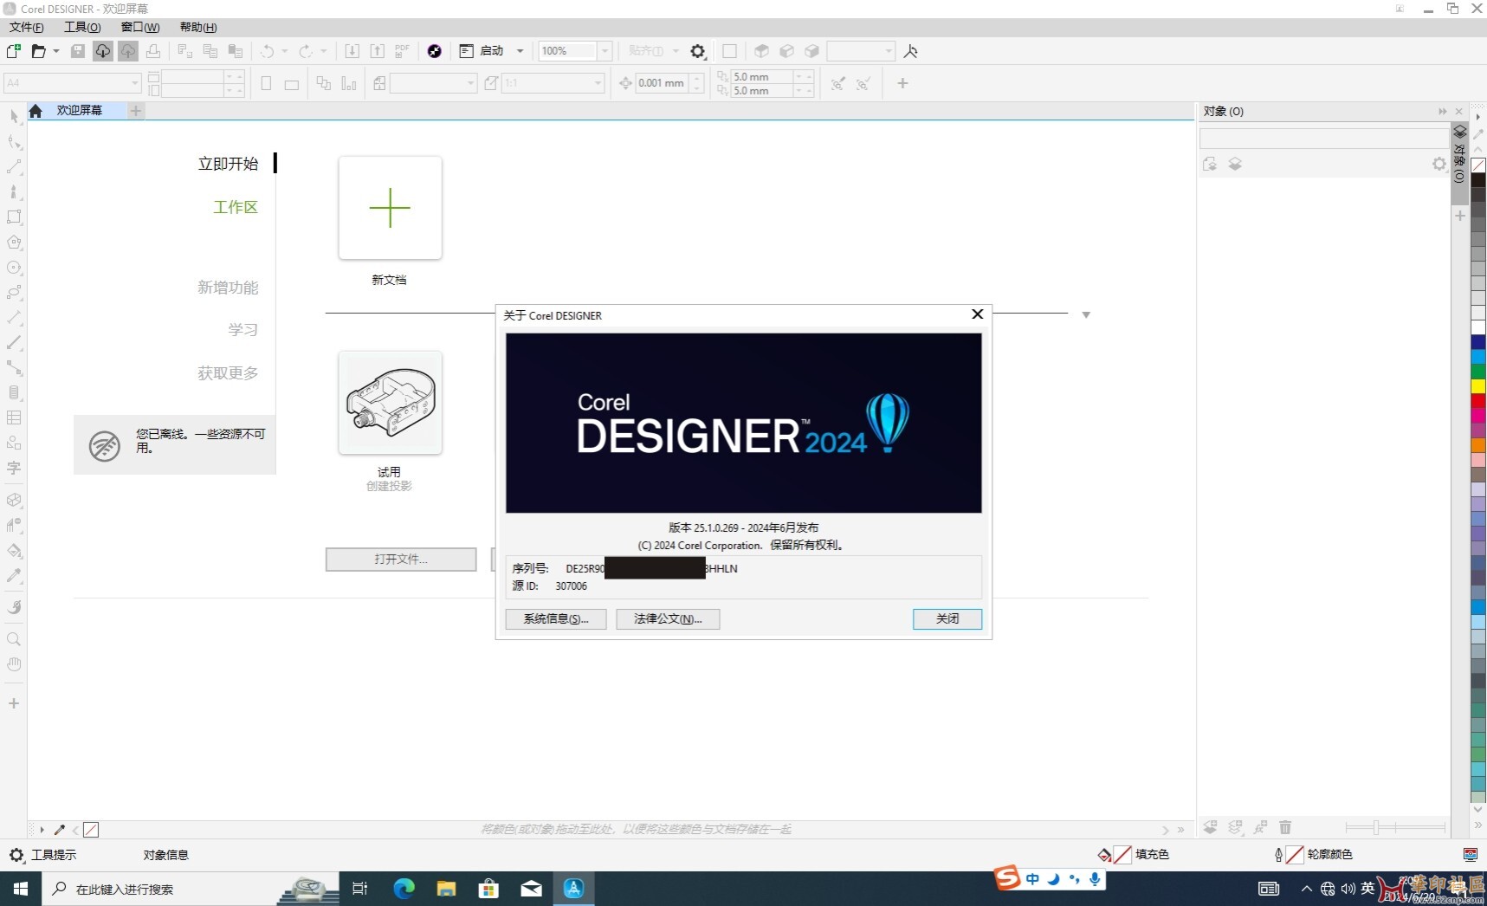Click 关闭 to close the About dialog
Image resolution: width=1487 pixels, height=906 pixels.
(x=947, y=618)
